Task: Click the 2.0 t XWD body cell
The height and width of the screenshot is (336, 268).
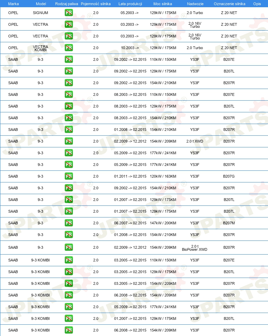Action: 195,141
